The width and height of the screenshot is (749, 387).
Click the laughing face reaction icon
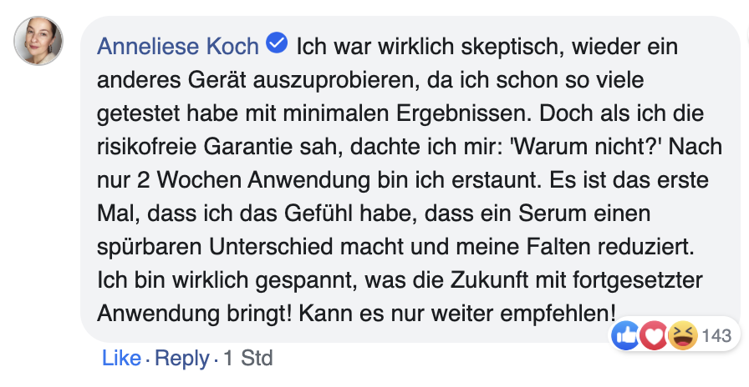pyautogui.click(x=683, y=336)
